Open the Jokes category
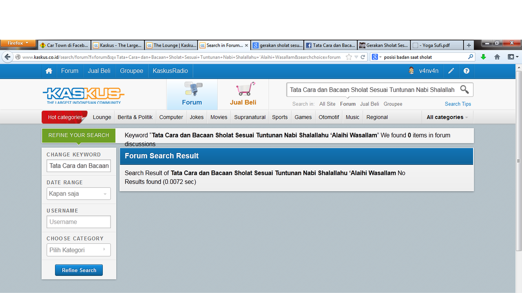This screenshot has height=293, width=522. tap(197, 117)
